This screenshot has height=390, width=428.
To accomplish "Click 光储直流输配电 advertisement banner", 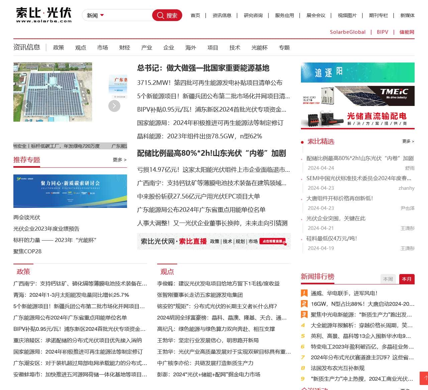I will pos(358,119).
